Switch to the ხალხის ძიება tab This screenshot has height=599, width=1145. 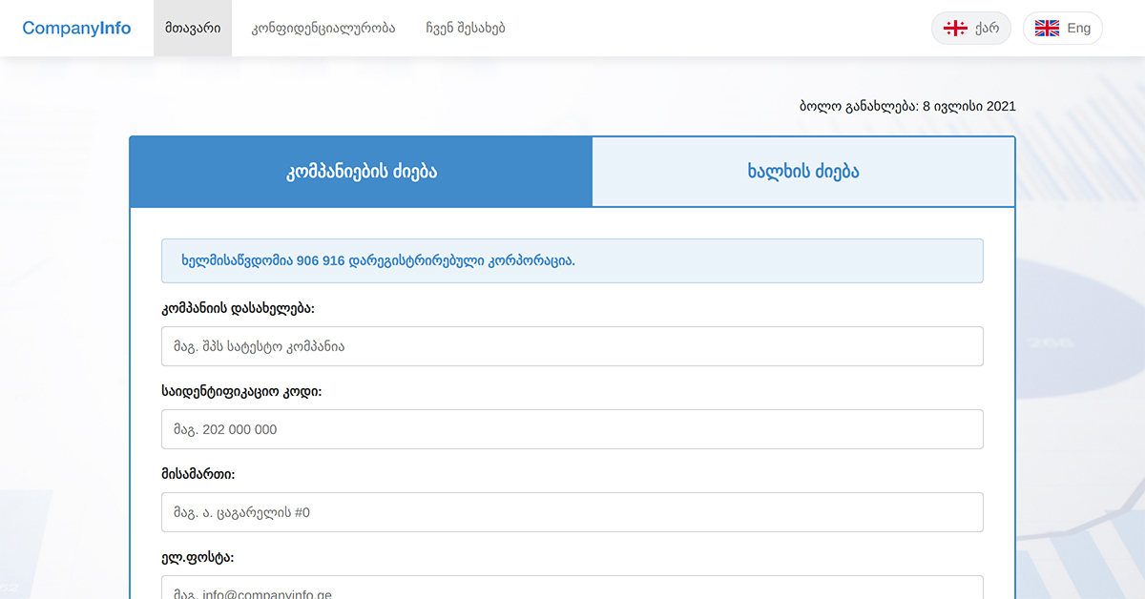pyautogui.click(x=803, y=172)
